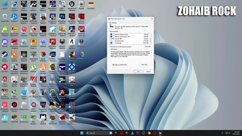Show hidden system tray icons

(x=222, y=133)
